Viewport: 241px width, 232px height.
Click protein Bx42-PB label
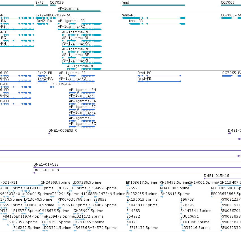click(45, 73)
